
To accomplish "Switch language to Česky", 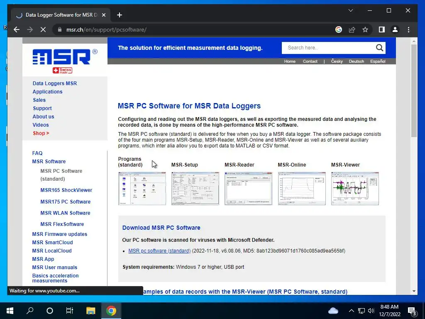I will coord(337,61).
